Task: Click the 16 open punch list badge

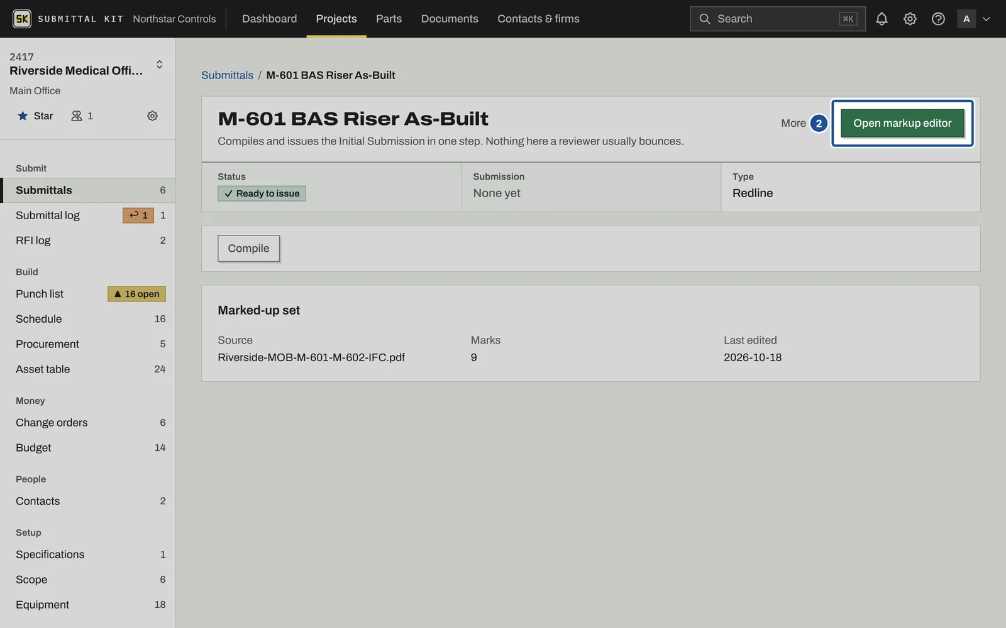Action: tap(136, 294)
